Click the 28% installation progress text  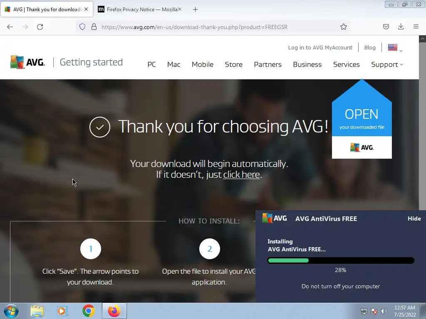tap(340, 270)
